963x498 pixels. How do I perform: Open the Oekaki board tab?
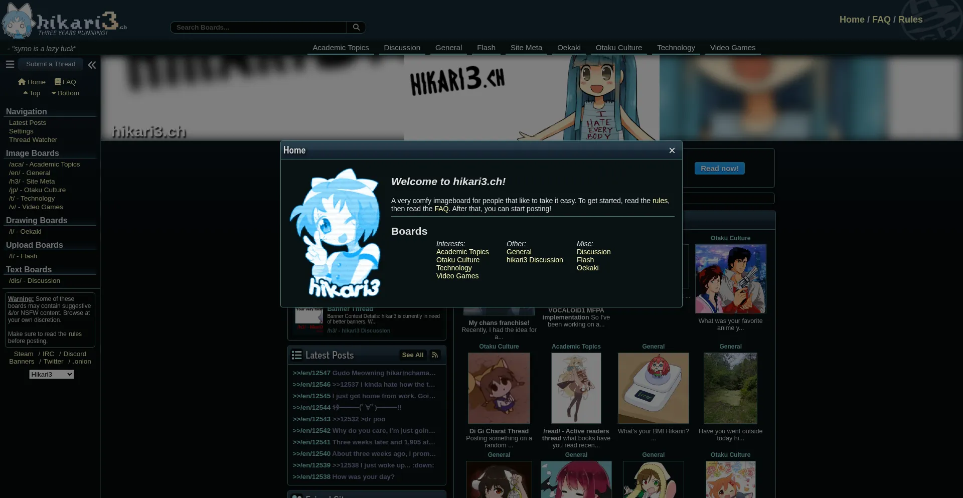coord(569,48)
